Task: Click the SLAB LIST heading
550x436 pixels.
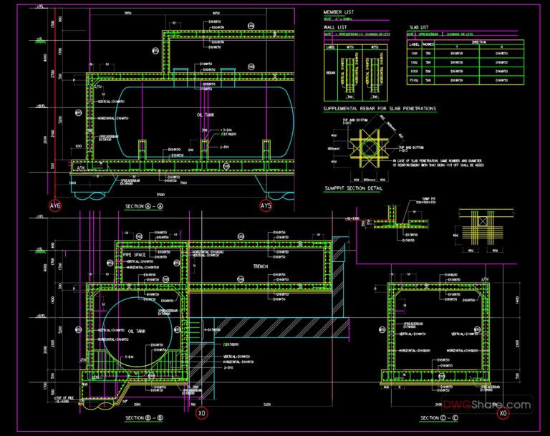Action: [x=419, y=27]
